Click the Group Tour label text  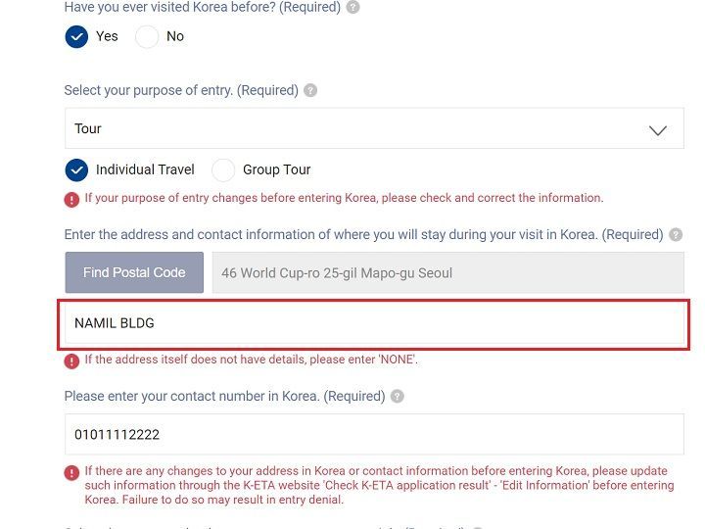(276, 169)
